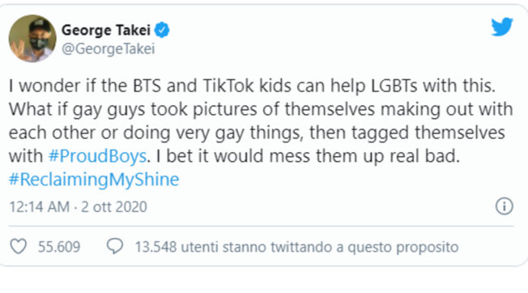Click the blue verified badge
The height and width of the screenshot is (293, 528).
pyautogui.click(x=162, y=30)
